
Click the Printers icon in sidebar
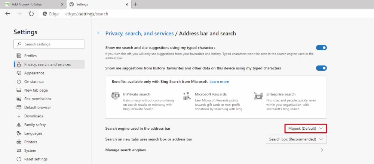[19, 142]
